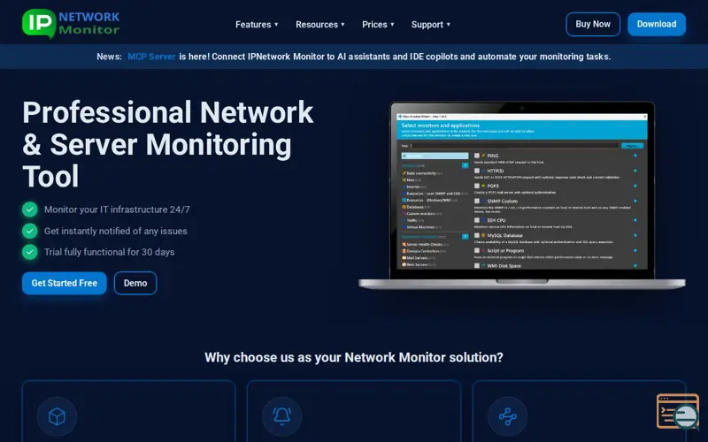Click the connected-nodes icon in third card
708x442 pixels.
[x=507, y=416]
